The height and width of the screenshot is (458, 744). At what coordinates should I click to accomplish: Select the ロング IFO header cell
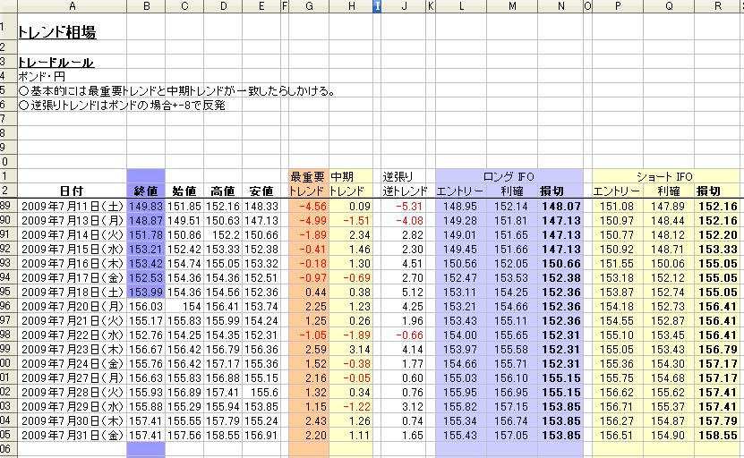(x=508, y=177)
